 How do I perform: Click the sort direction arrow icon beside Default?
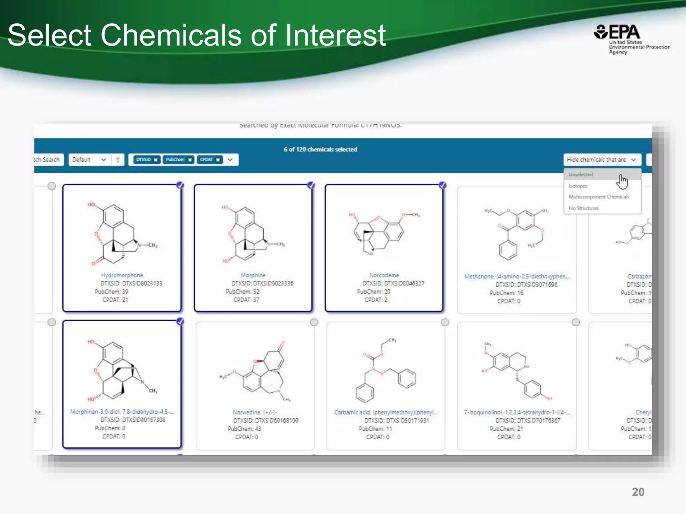click(118, 160)
